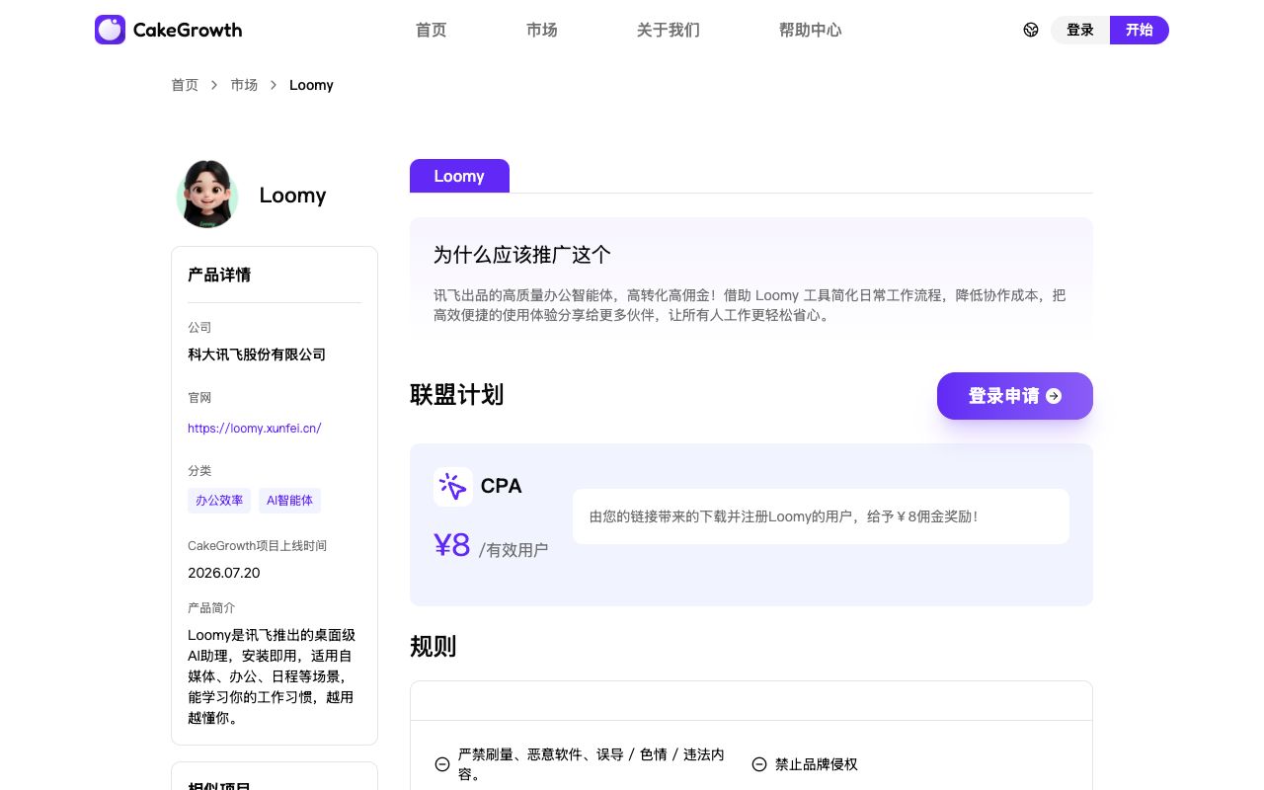The width and height of the screenshot is (1264, 790).
Task: Click the 联盟计划 heading
Action: click(457, 395)
